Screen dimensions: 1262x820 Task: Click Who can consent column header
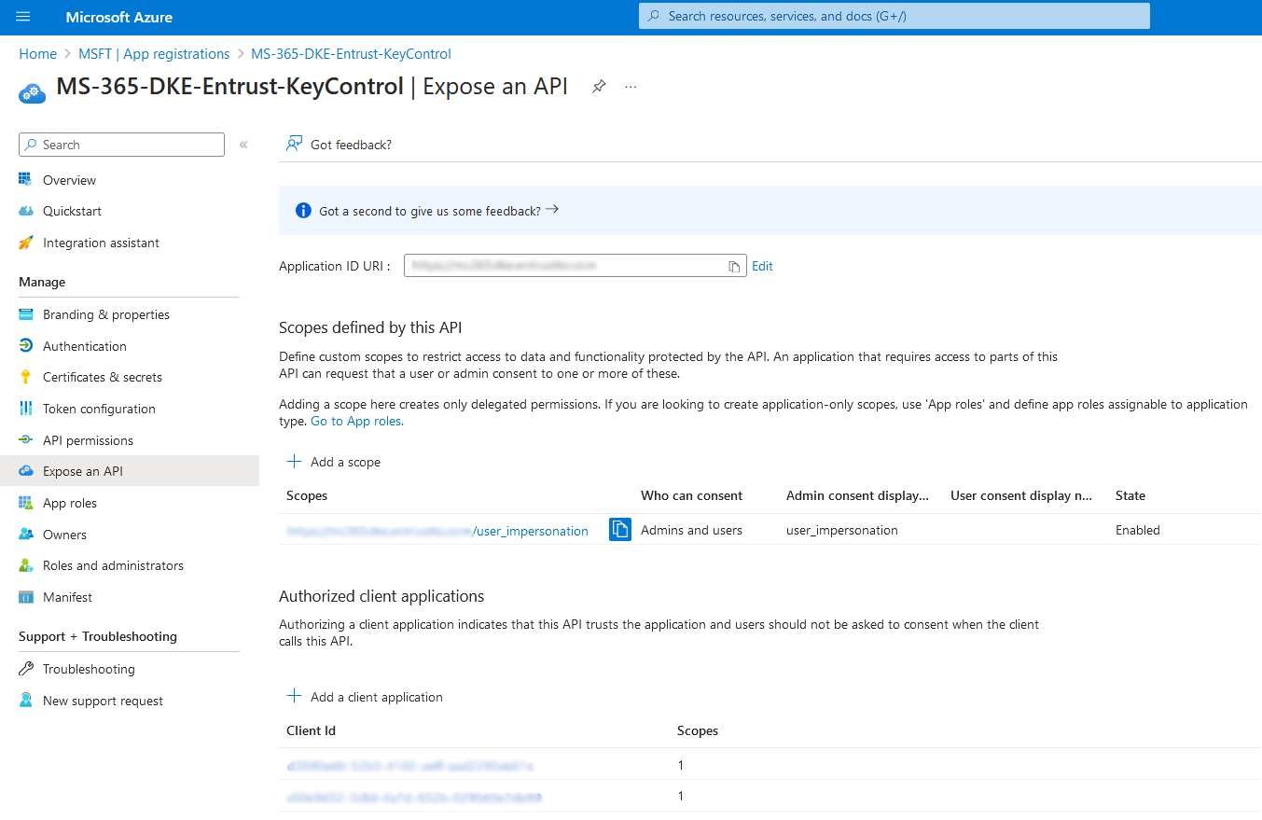click(x=691, y=495)
